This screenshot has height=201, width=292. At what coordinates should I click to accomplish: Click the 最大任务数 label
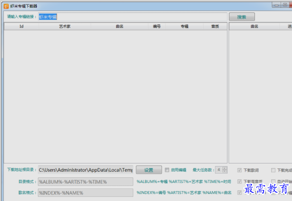click(x=203, y=170)
